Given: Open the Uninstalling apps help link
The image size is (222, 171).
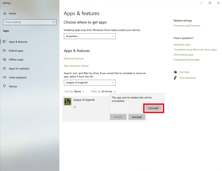Looking at the screenshot, I should (x=184, y=55).
